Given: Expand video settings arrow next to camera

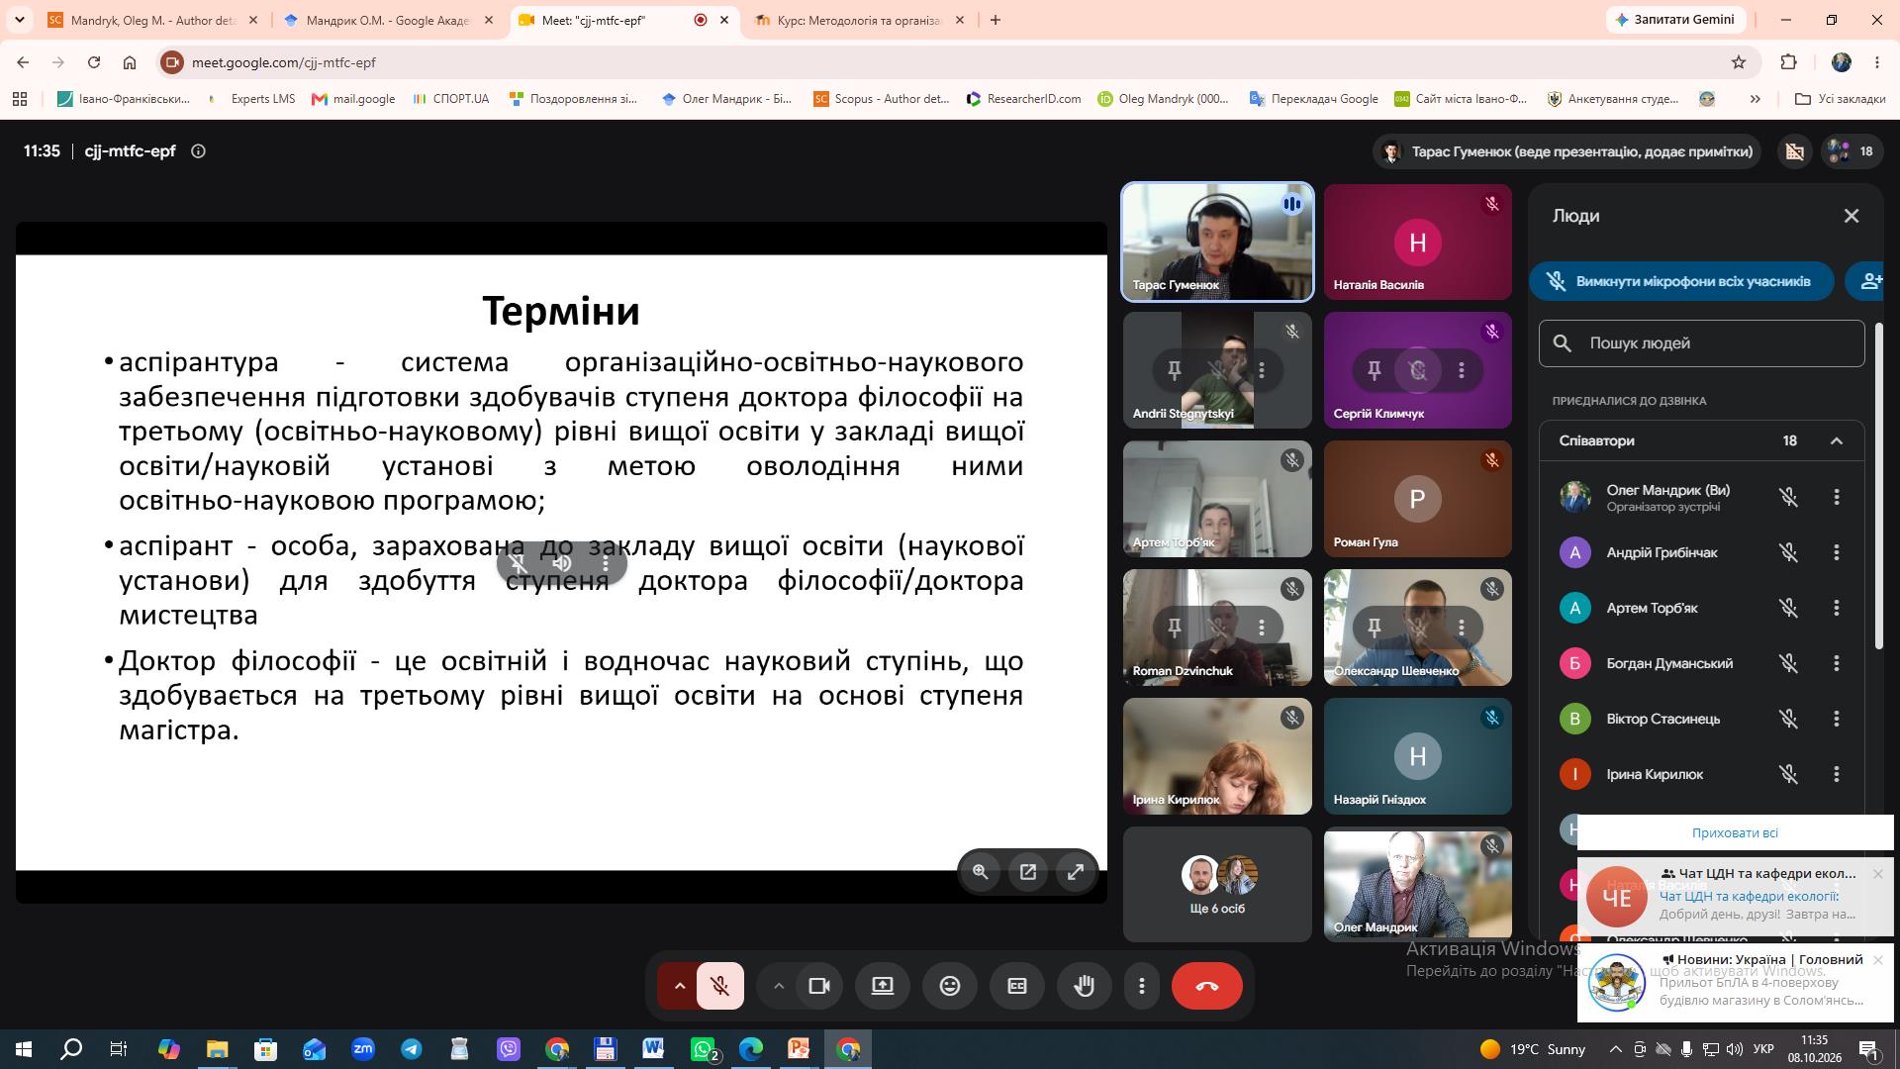Looking at the screenshot, I should [x=779, y=986].
